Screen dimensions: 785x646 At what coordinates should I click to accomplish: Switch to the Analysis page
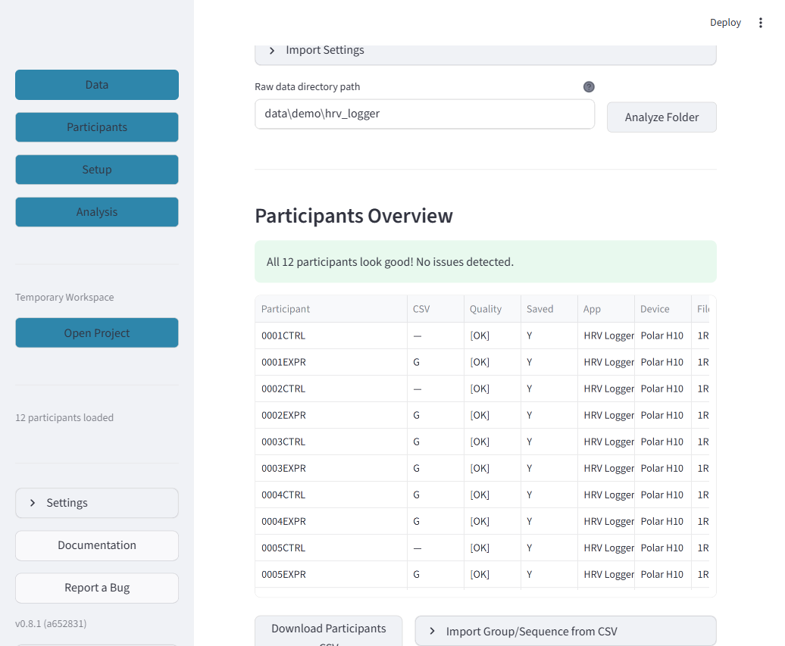(x=97, y=212)
